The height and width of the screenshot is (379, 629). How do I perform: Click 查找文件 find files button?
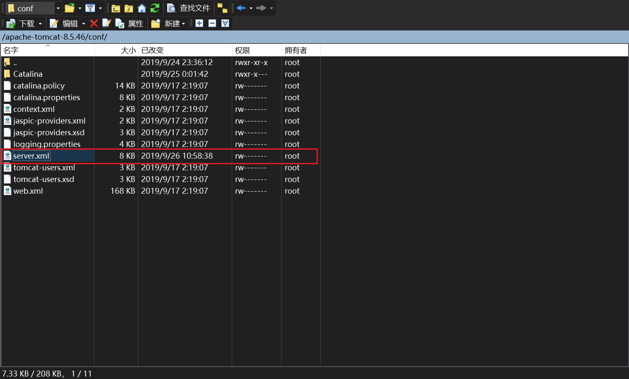tap(188, 8)
